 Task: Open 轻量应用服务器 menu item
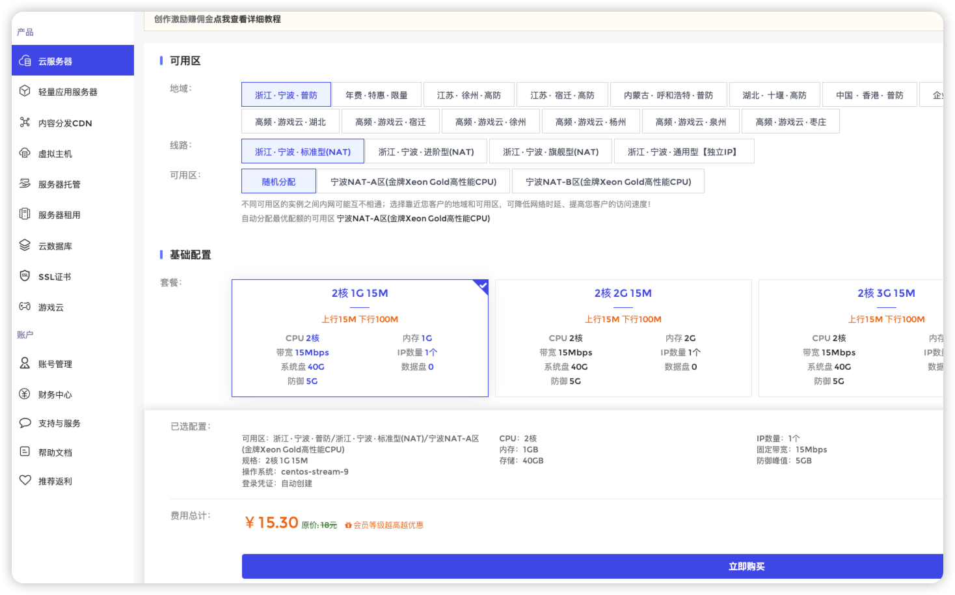[x=68, y=92]
